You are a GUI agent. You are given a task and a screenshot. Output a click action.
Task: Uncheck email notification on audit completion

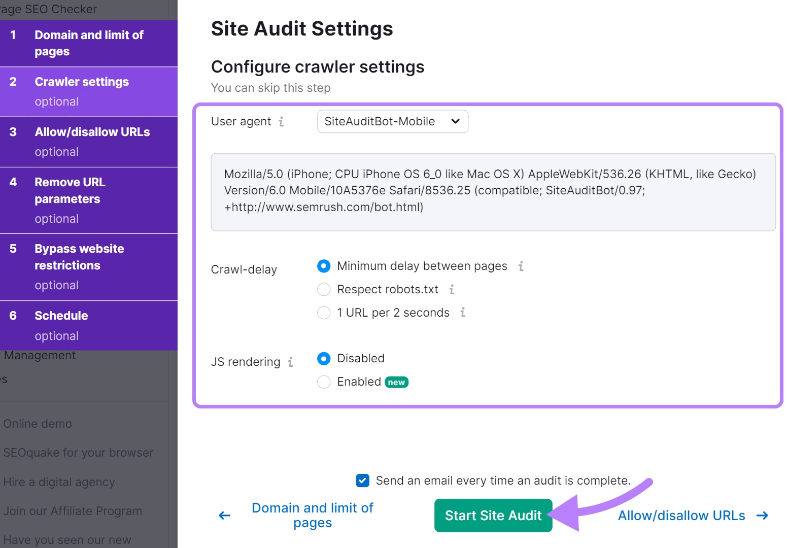[x=362, y=481]
